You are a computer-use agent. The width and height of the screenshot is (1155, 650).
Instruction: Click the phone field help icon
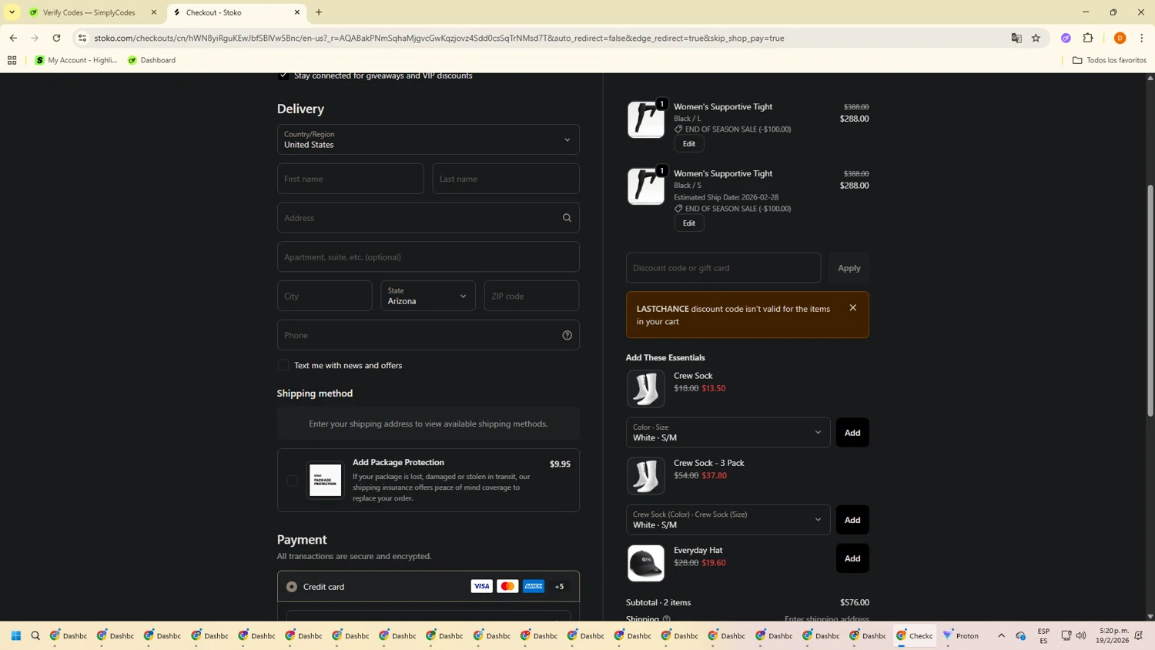pos(567,335)
